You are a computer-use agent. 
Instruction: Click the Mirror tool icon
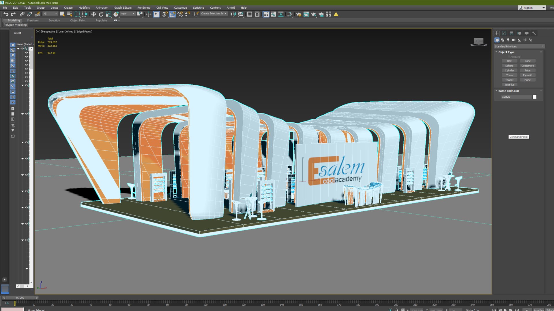pos(233,14)
